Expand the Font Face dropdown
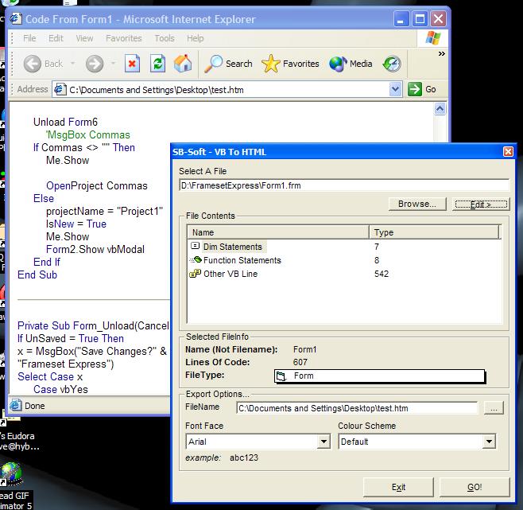The height and width of the screenshot is (510, 523). tap(323, 442)
